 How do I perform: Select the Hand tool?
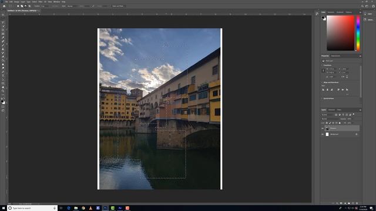tap(3, 87)
